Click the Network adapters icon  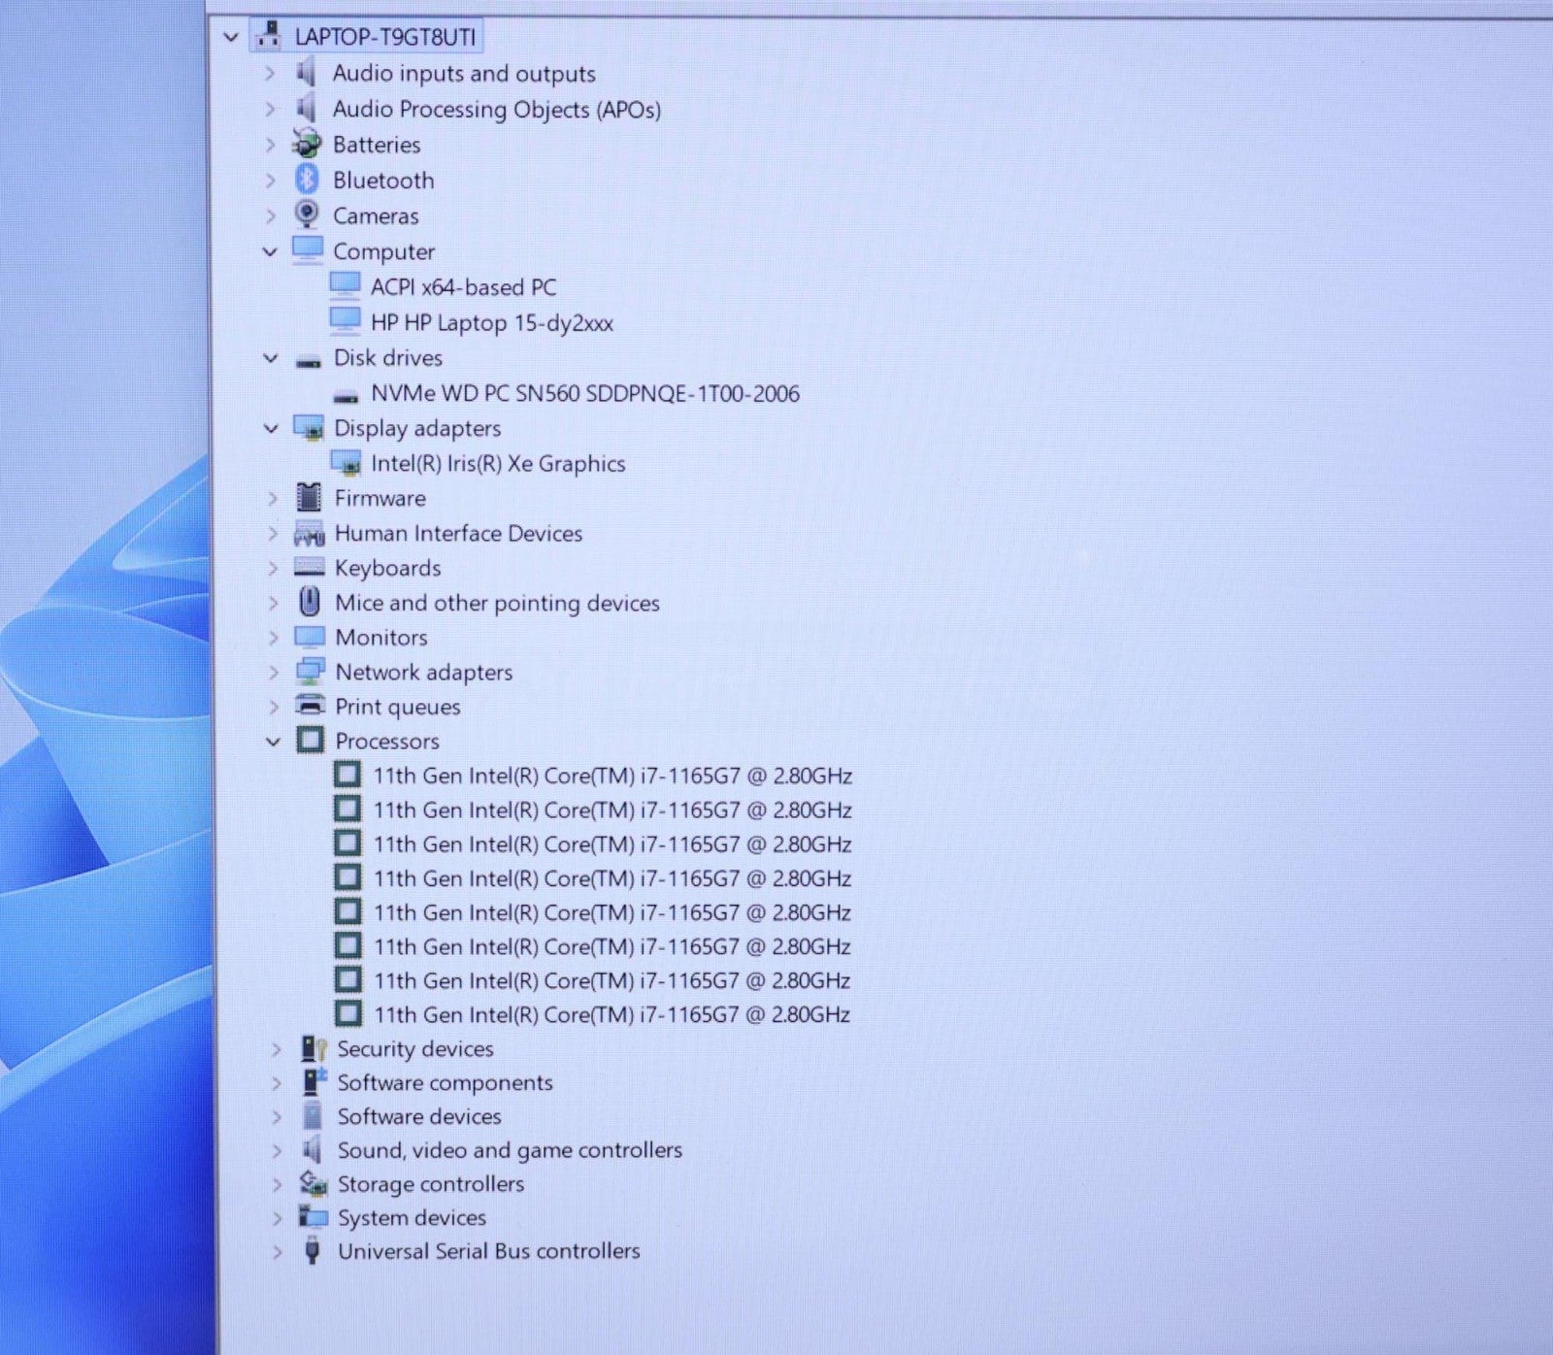tap(310, 672)
